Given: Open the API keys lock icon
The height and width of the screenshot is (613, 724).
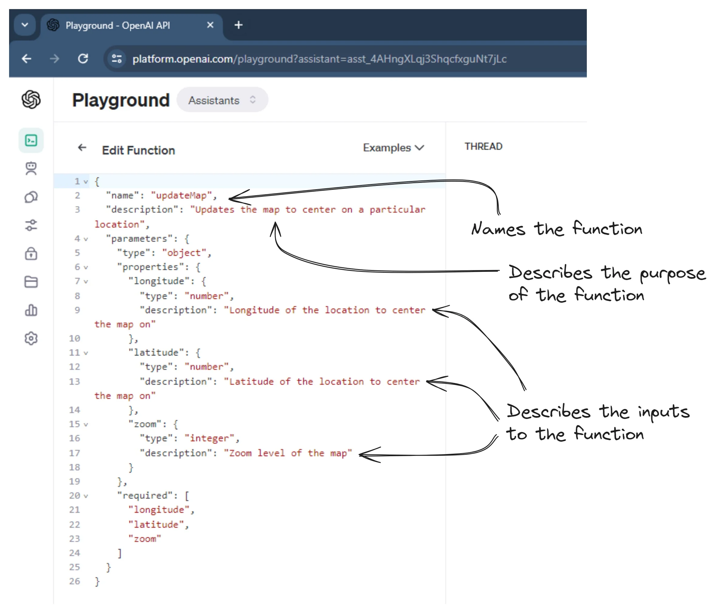Looking at the screenshot, I should tap(31, 254).
